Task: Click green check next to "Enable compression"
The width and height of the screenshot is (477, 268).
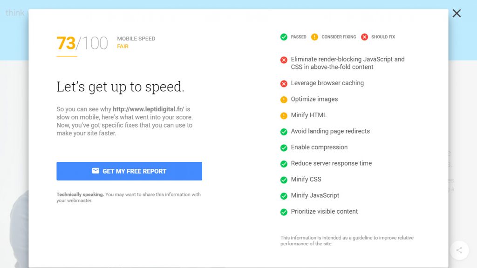Action: click(x=284, y=147)
